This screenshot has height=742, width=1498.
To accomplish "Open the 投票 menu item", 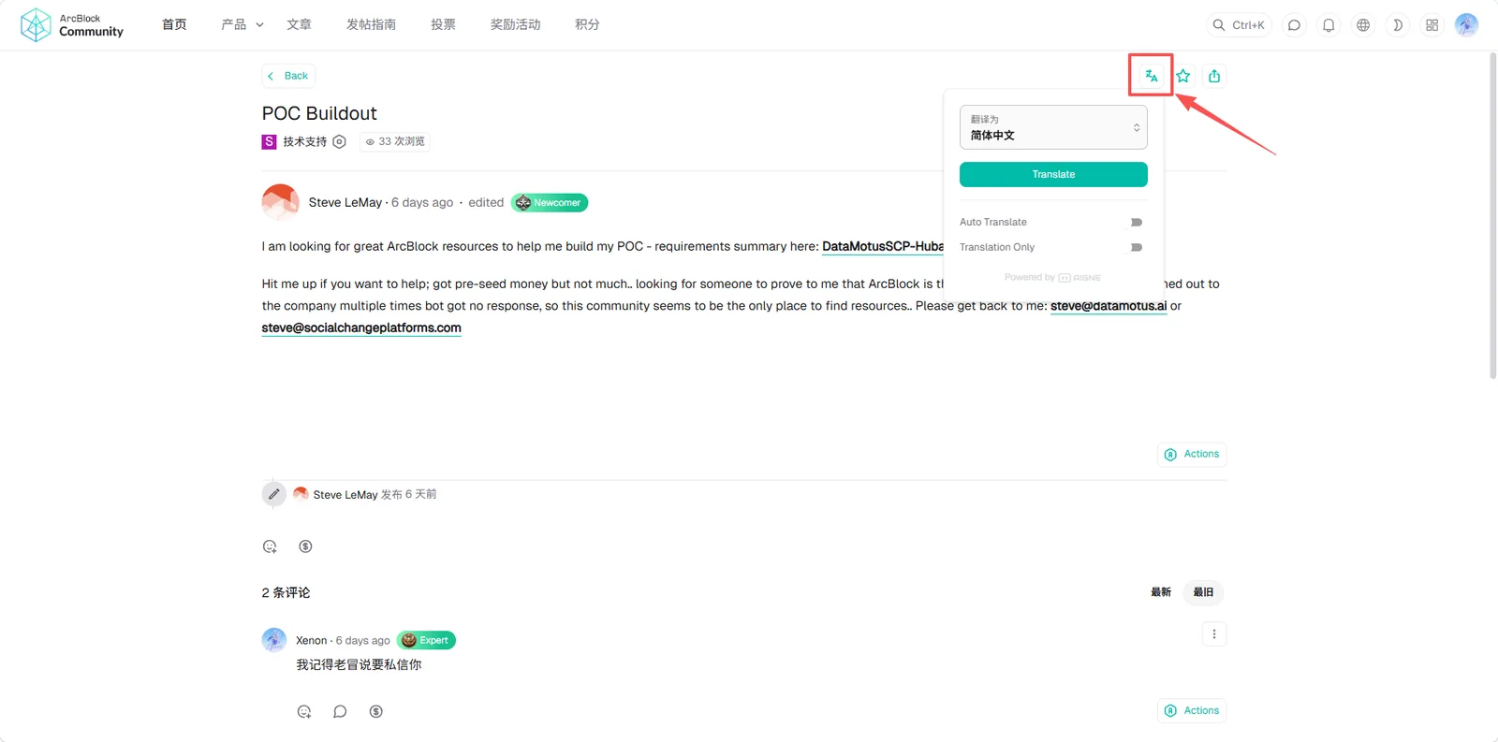I will [443, 25].
